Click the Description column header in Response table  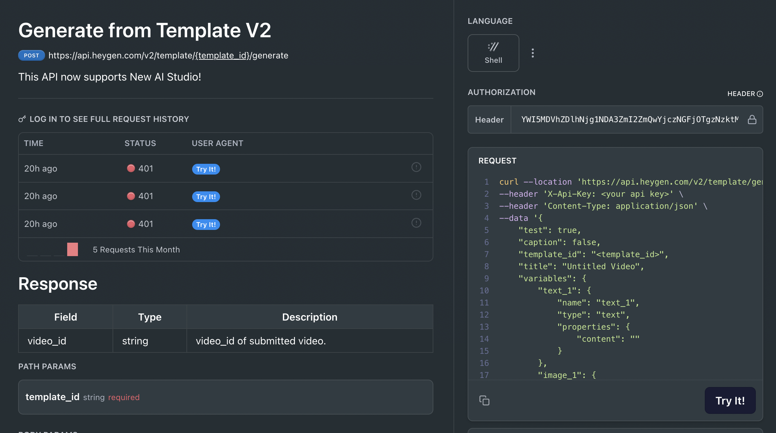click(x=310, y=317)
